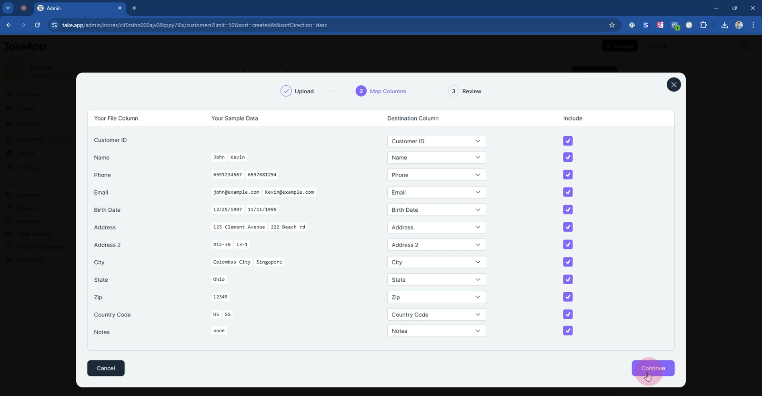Click sample value Ohio
The height and width of the screenshot is (396, 762).
click(x=219, y=279)
